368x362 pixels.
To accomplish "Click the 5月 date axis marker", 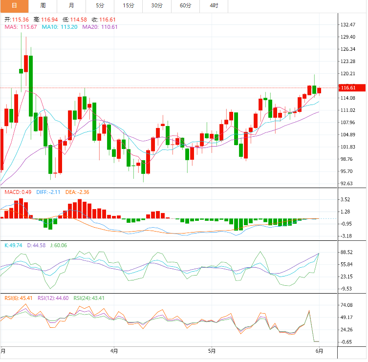I will pyautogui.click(x=212, y=351).
